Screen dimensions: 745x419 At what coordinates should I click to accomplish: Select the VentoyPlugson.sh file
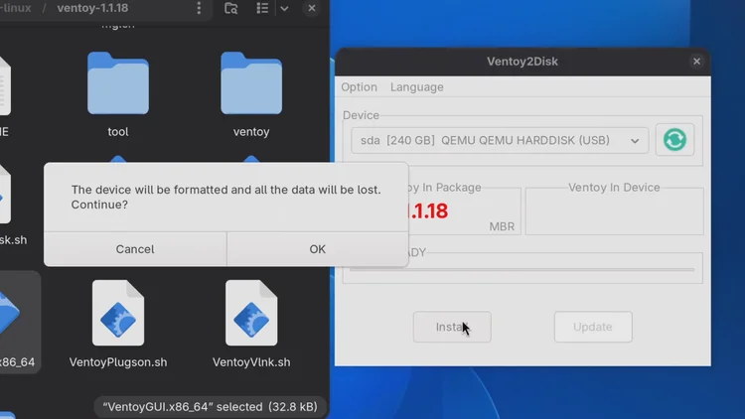(x=118, y=324)
